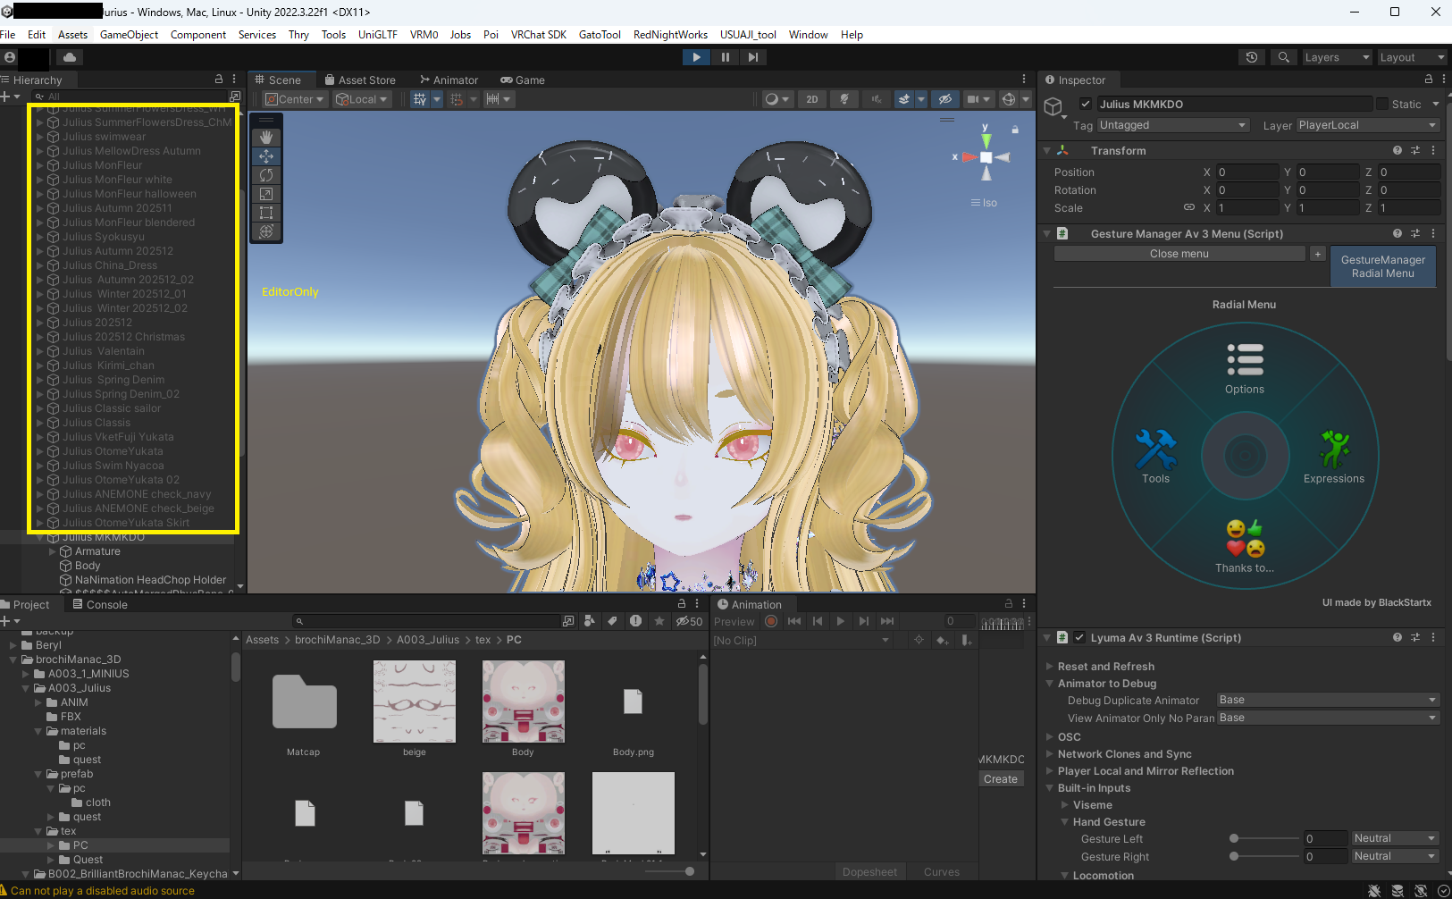The width and height of the screenshot is (1452, 899).
Task: Toggle scene audio mute icon
Action: 876,99
